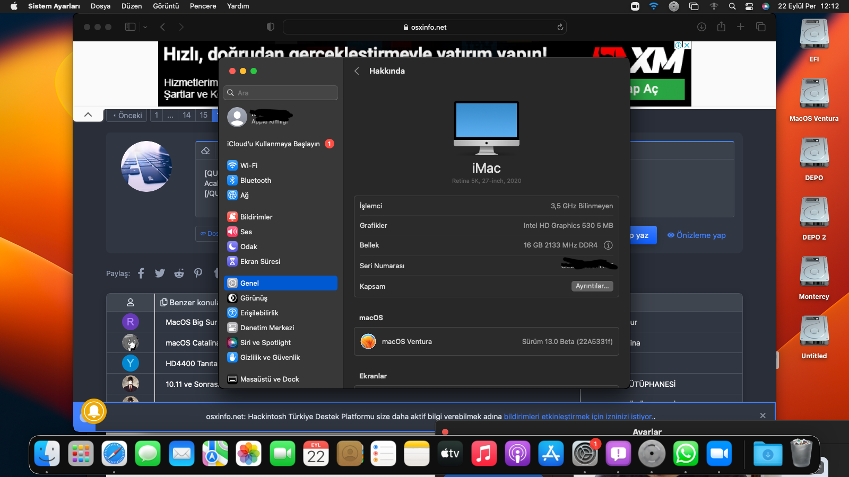Click the Ayrıntılar... button next to Kapsam
Viewport: 849px width, 477px height.
tap(592, 286)
